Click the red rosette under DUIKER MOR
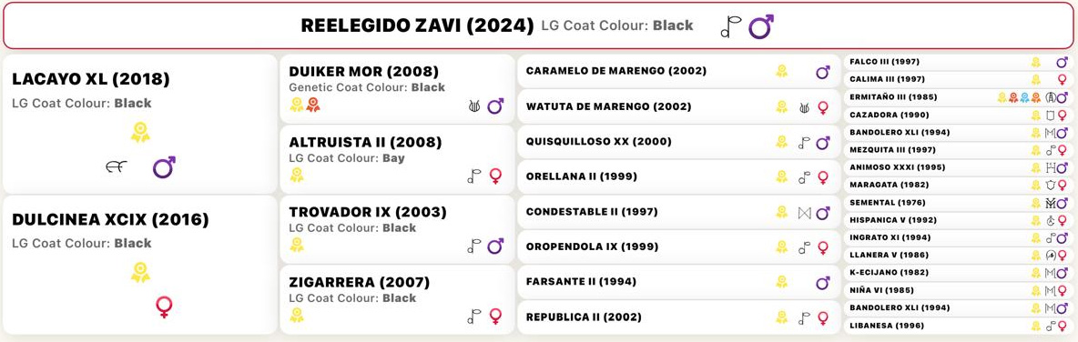This screenshot has width=1078, height=342. (x=313, y=106)
